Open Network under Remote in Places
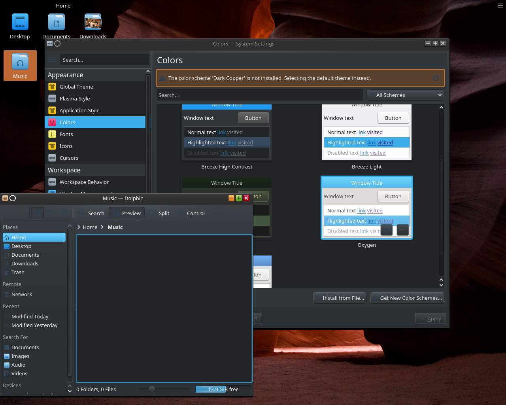The width and height of the screenshot is (506, 405). tap(34, 294)
